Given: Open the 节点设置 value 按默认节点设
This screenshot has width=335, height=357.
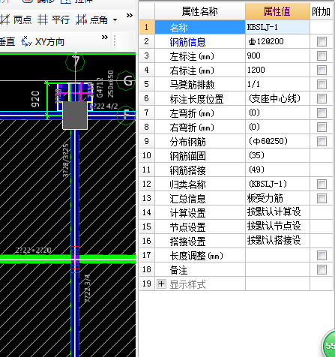Looking at the screenshot, I should point(277,226).
